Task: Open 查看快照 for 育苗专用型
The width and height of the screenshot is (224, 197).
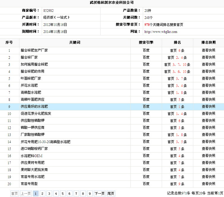Action: click(x=208, y=184)
